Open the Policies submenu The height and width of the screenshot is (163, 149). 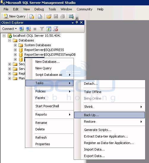coord(50,91)
